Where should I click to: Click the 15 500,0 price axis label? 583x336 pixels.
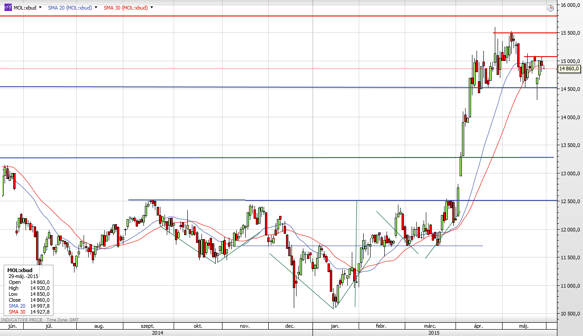(x=571, y=33)
